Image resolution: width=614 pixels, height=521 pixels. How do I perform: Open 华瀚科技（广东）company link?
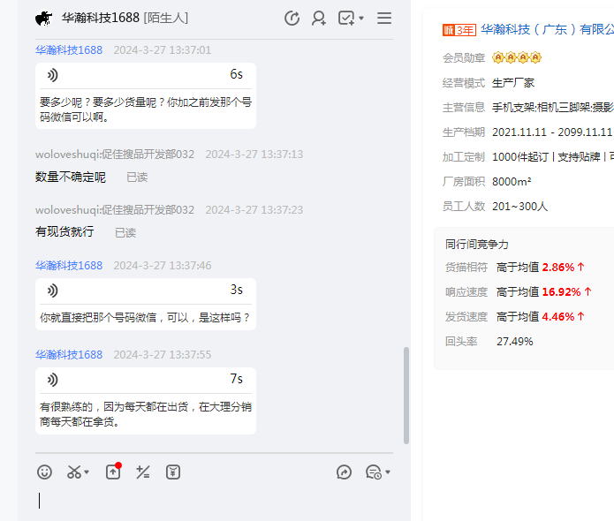(x=547, y=29)
